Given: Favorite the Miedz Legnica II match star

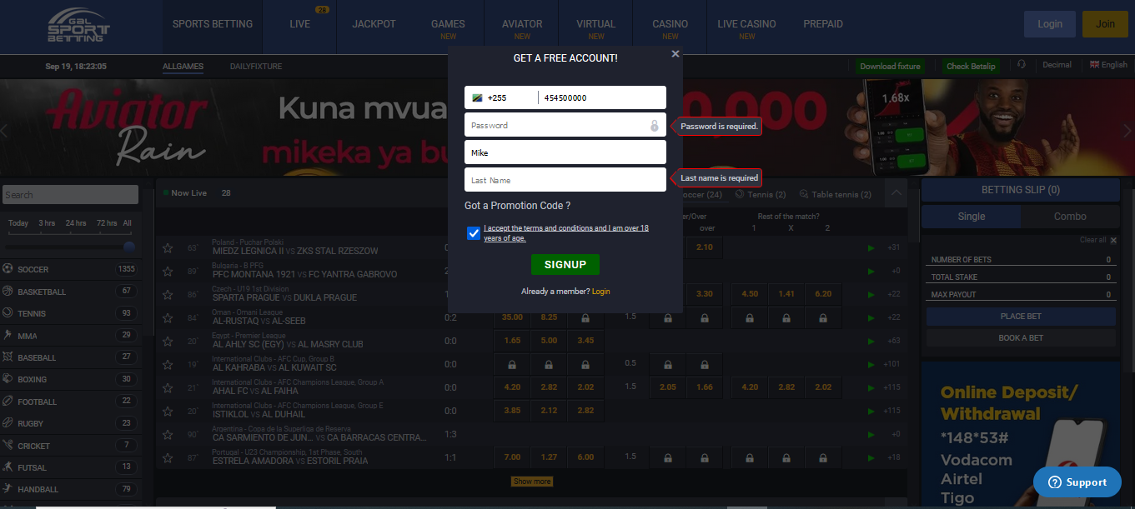Looking at the screenshot, I should (x=168, y=247).
